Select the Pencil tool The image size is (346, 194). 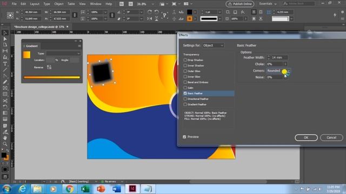[x=5, y=82]
